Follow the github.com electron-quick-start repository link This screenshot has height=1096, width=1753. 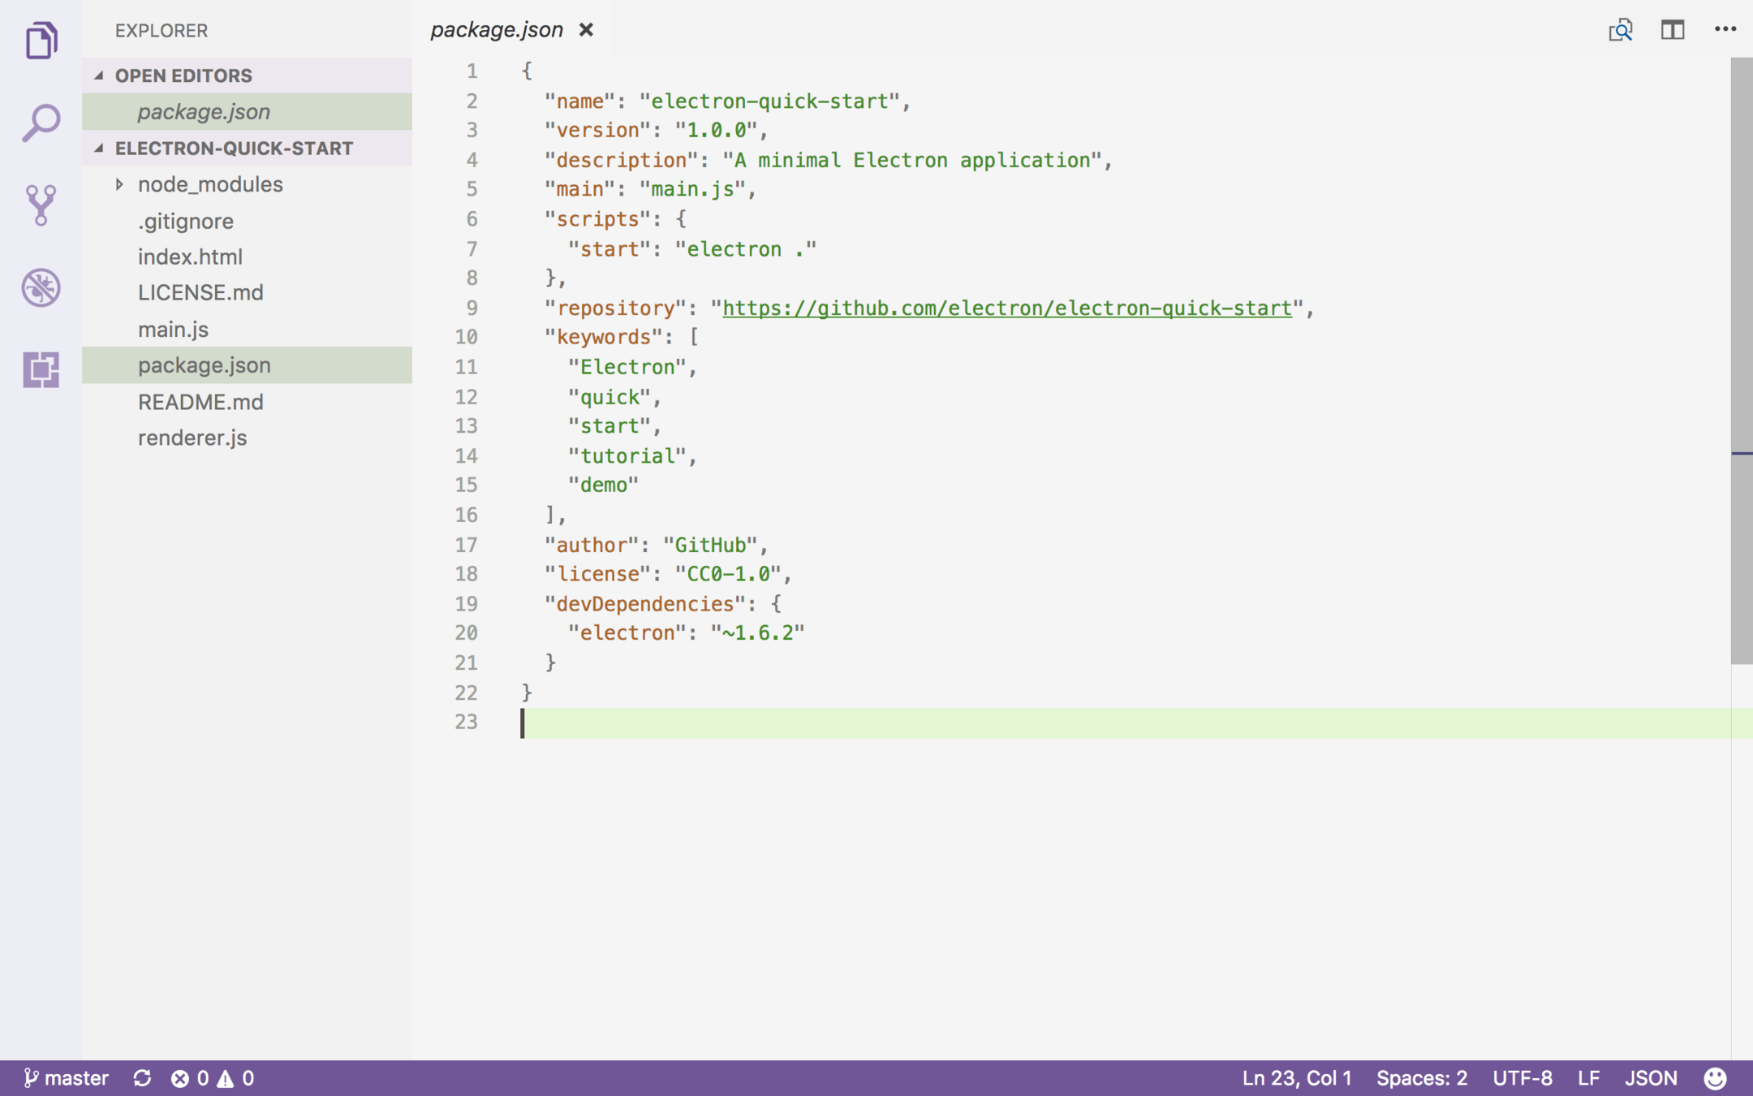pos(1006,309)
